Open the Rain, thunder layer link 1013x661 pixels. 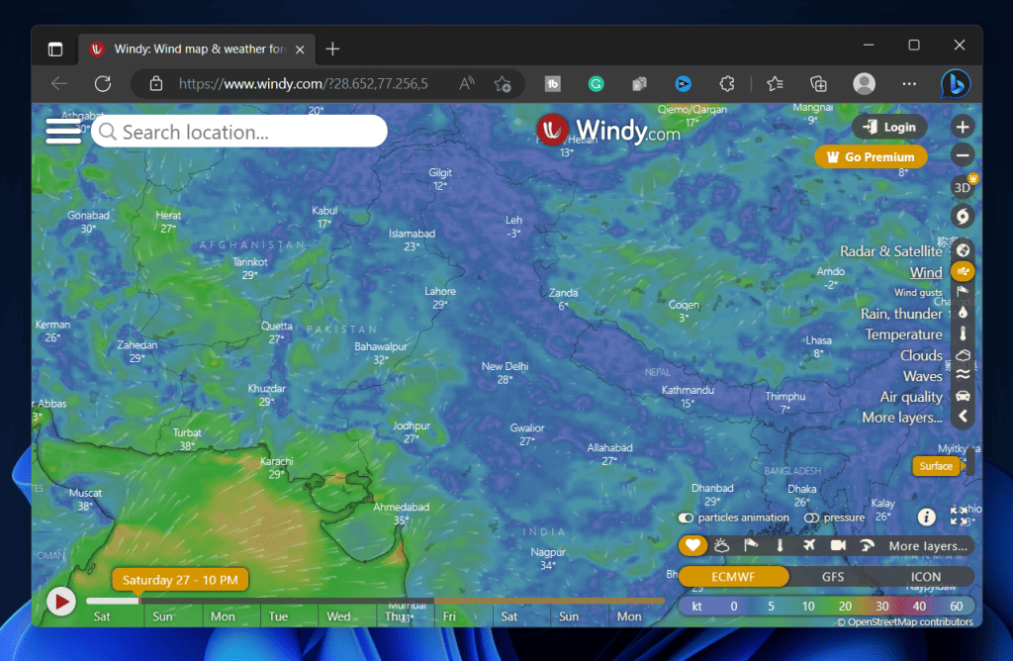(901, 314)
